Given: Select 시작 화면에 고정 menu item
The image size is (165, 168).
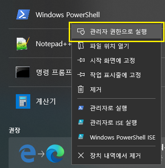Looking at the screenshot, I should (x=116, y=61).
